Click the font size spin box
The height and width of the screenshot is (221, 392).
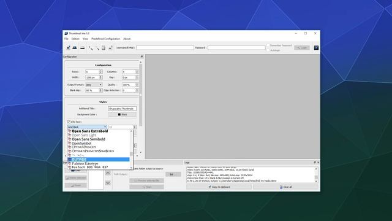(123, 127)
